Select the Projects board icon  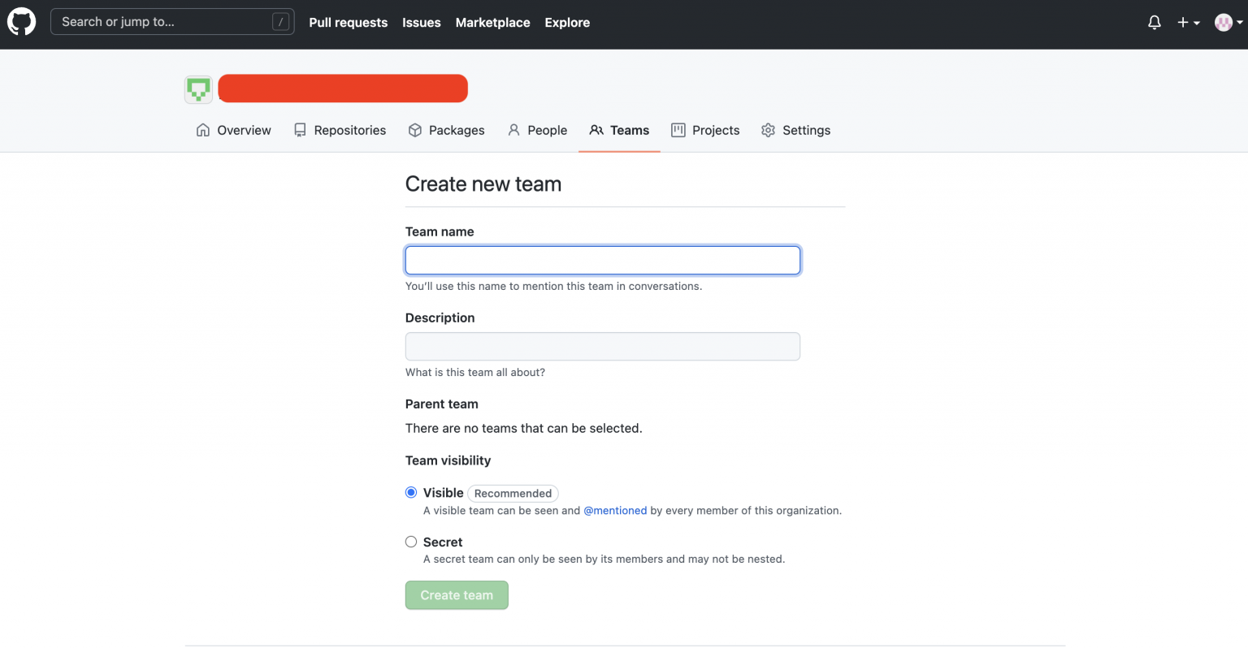[x=678, y=130]
